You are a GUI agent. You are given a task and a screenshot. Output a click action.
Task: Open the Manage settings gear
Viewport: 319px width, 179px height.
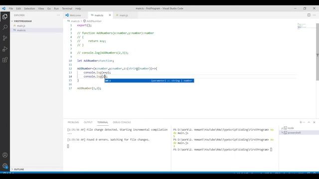pos(5,166)
